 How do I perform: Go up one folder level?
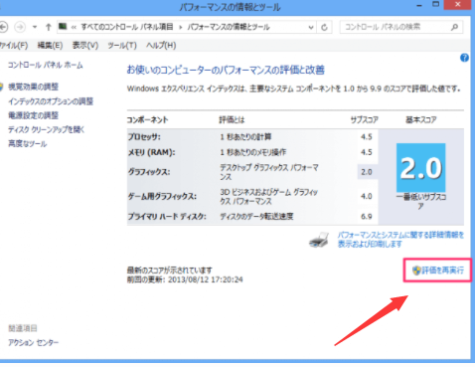pos(49,27)
